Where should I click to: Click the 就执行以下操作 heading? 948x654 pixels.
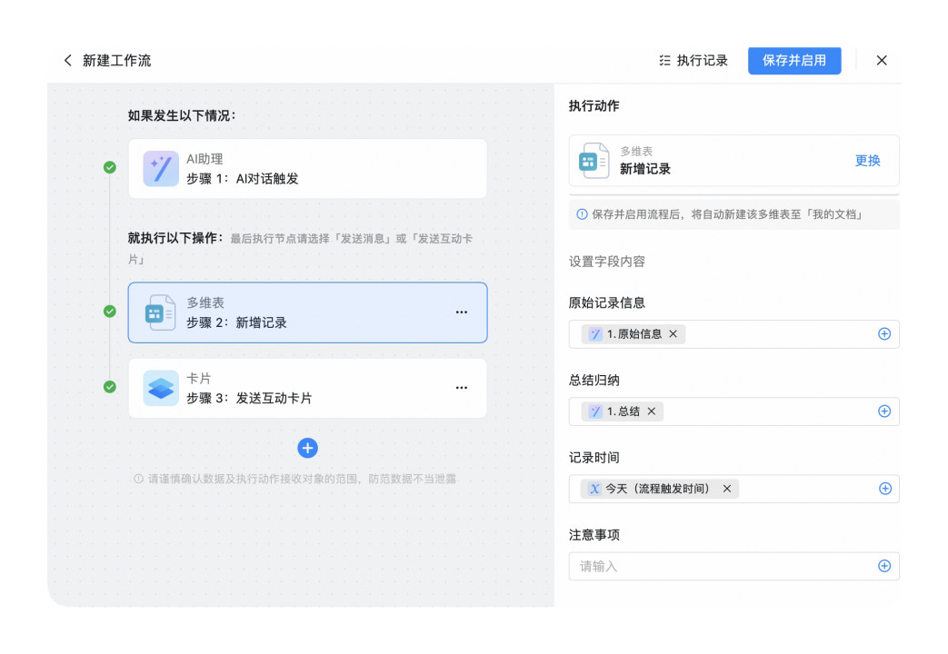point(175,238)
